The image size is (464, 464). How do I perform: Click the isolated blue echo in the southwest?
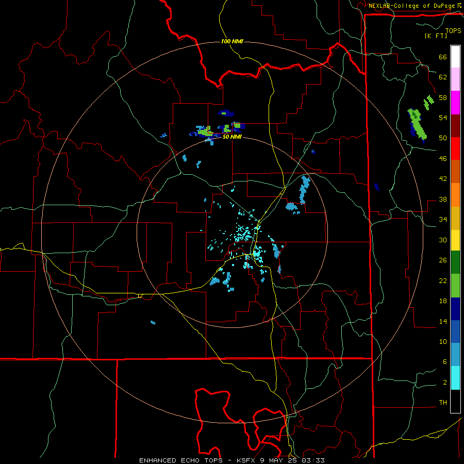153,323
